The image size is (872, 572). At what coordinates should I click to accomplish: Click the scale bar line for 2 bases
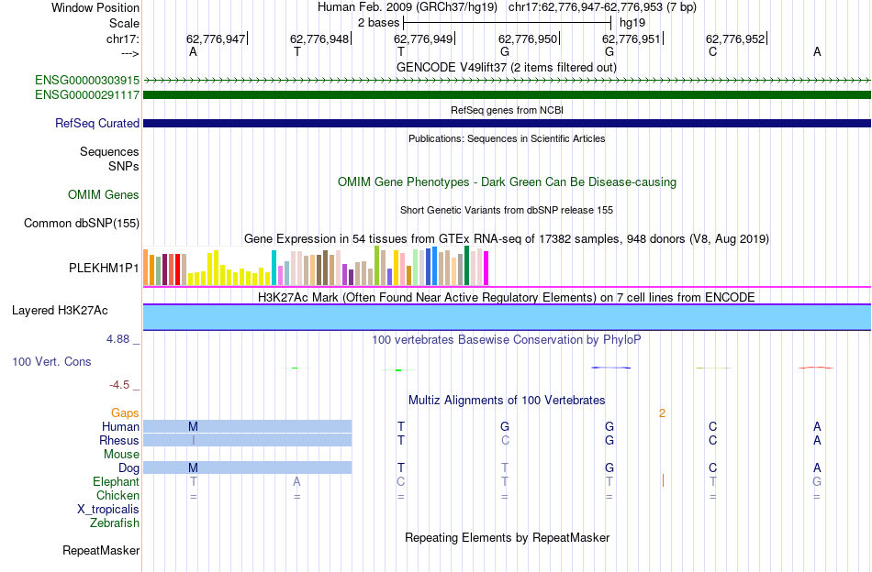pos(508,23)
